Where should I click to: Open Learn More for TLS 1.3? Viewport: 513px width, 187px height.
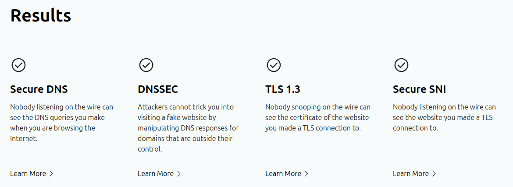[283, 174]
